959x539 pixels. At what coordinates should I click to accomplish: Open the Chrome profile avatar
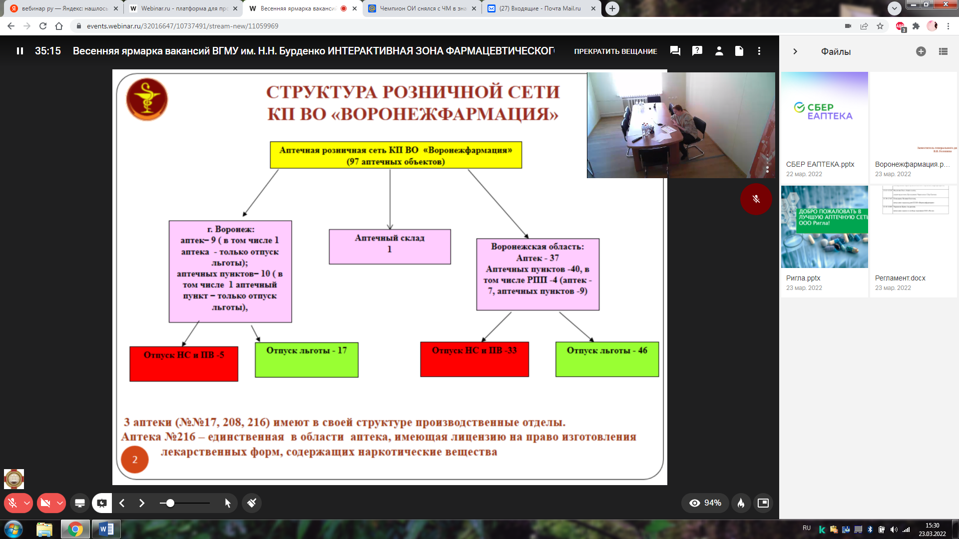pyautogui.click(x=932, y=26)
